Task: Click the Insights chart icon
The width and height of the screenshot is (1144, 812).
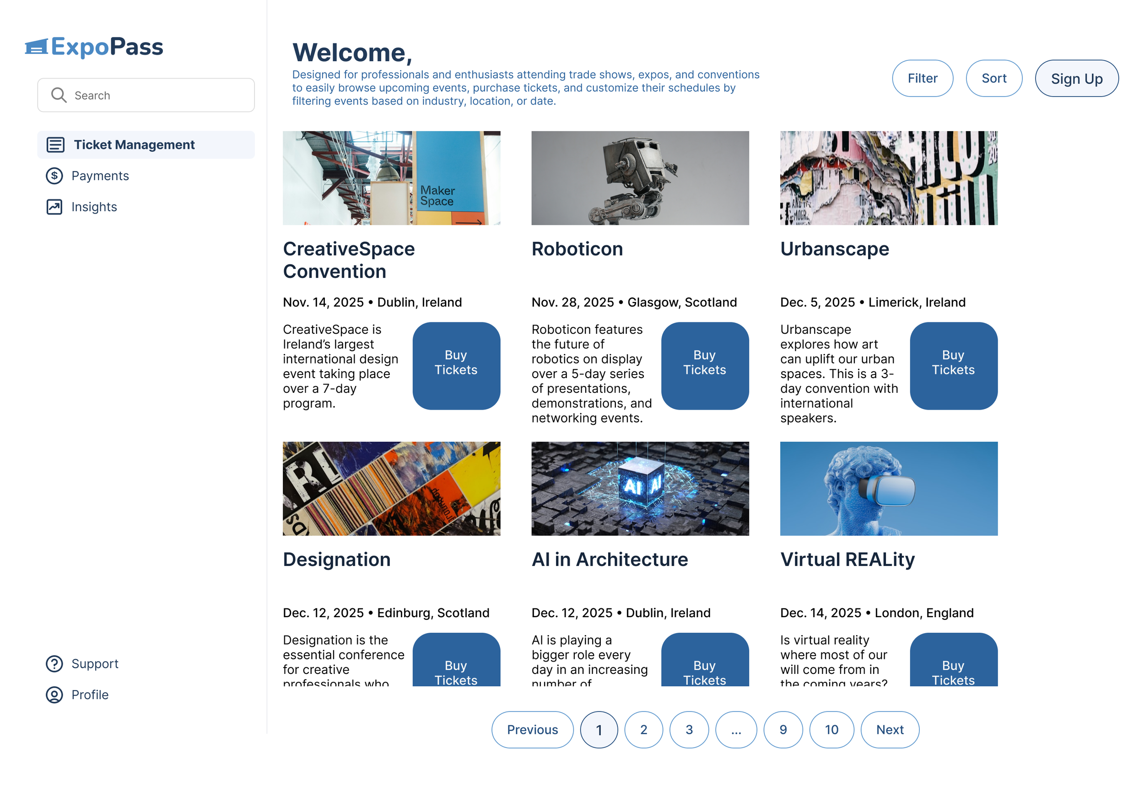Action: (x=54, y=207)
